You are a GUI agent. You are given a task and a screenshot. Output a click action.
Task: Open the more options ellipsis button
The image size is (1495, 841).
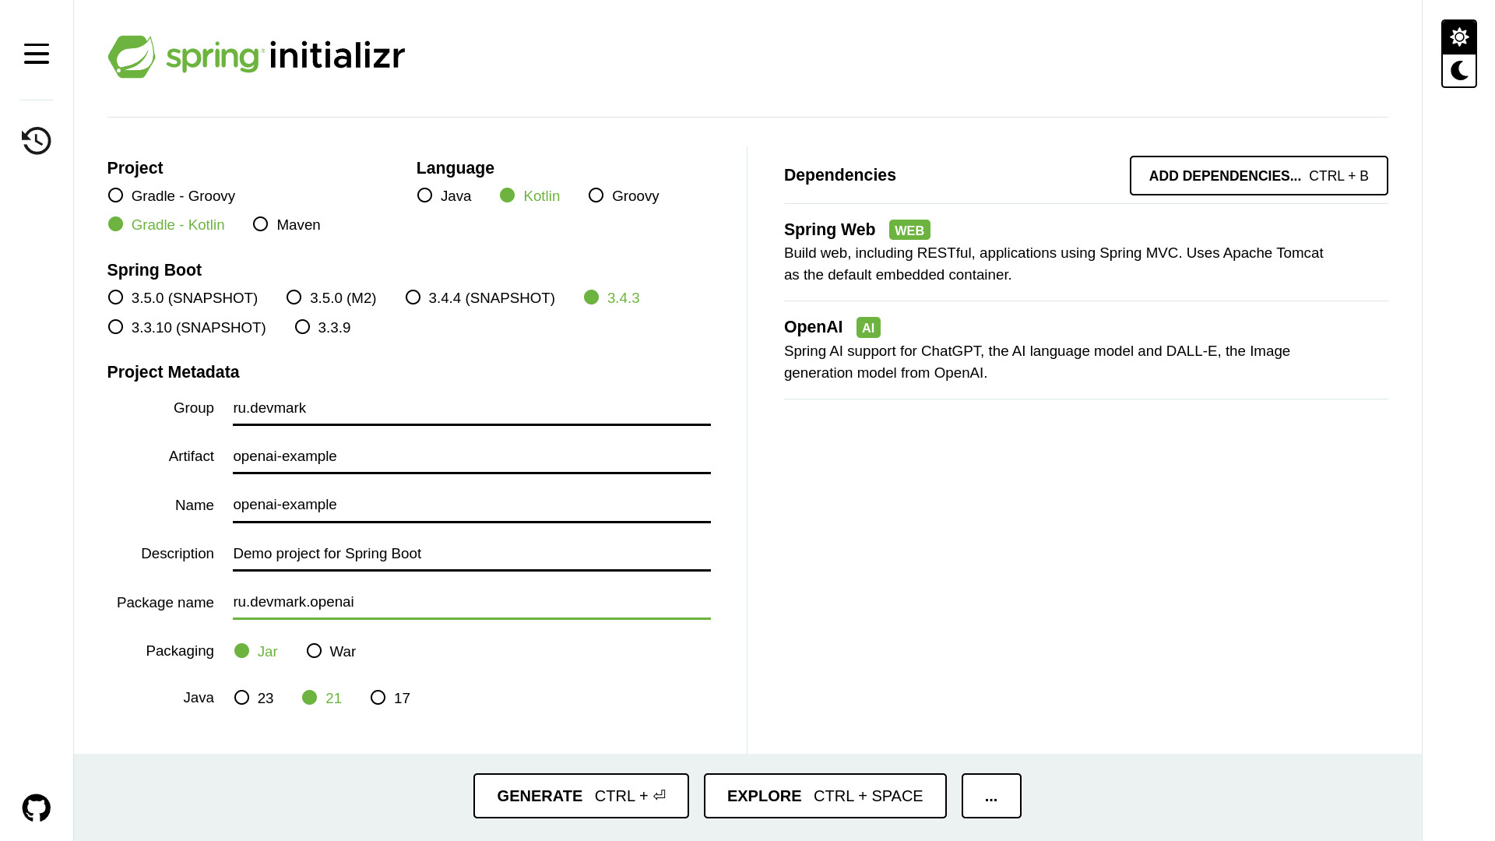pyautogui.click(x=991, y=796)
